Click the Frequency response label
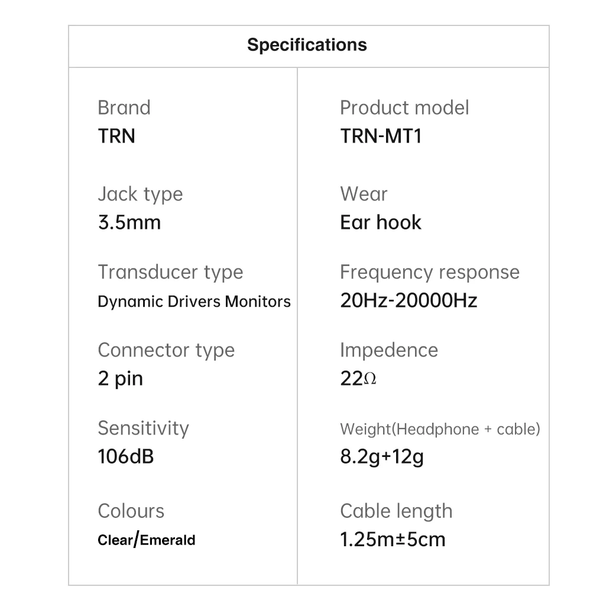This screenshot has width=603, height=603. click(x=430, y=272)
